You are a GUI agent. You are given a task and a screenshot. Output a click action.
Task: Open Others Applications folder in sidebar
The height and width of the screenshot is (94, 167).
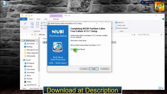[31, 53]
